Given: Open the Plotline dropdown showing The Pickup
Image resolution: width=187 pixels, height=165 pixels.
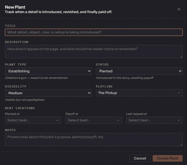Looking at the screenshot, I should tap(139, 93).
